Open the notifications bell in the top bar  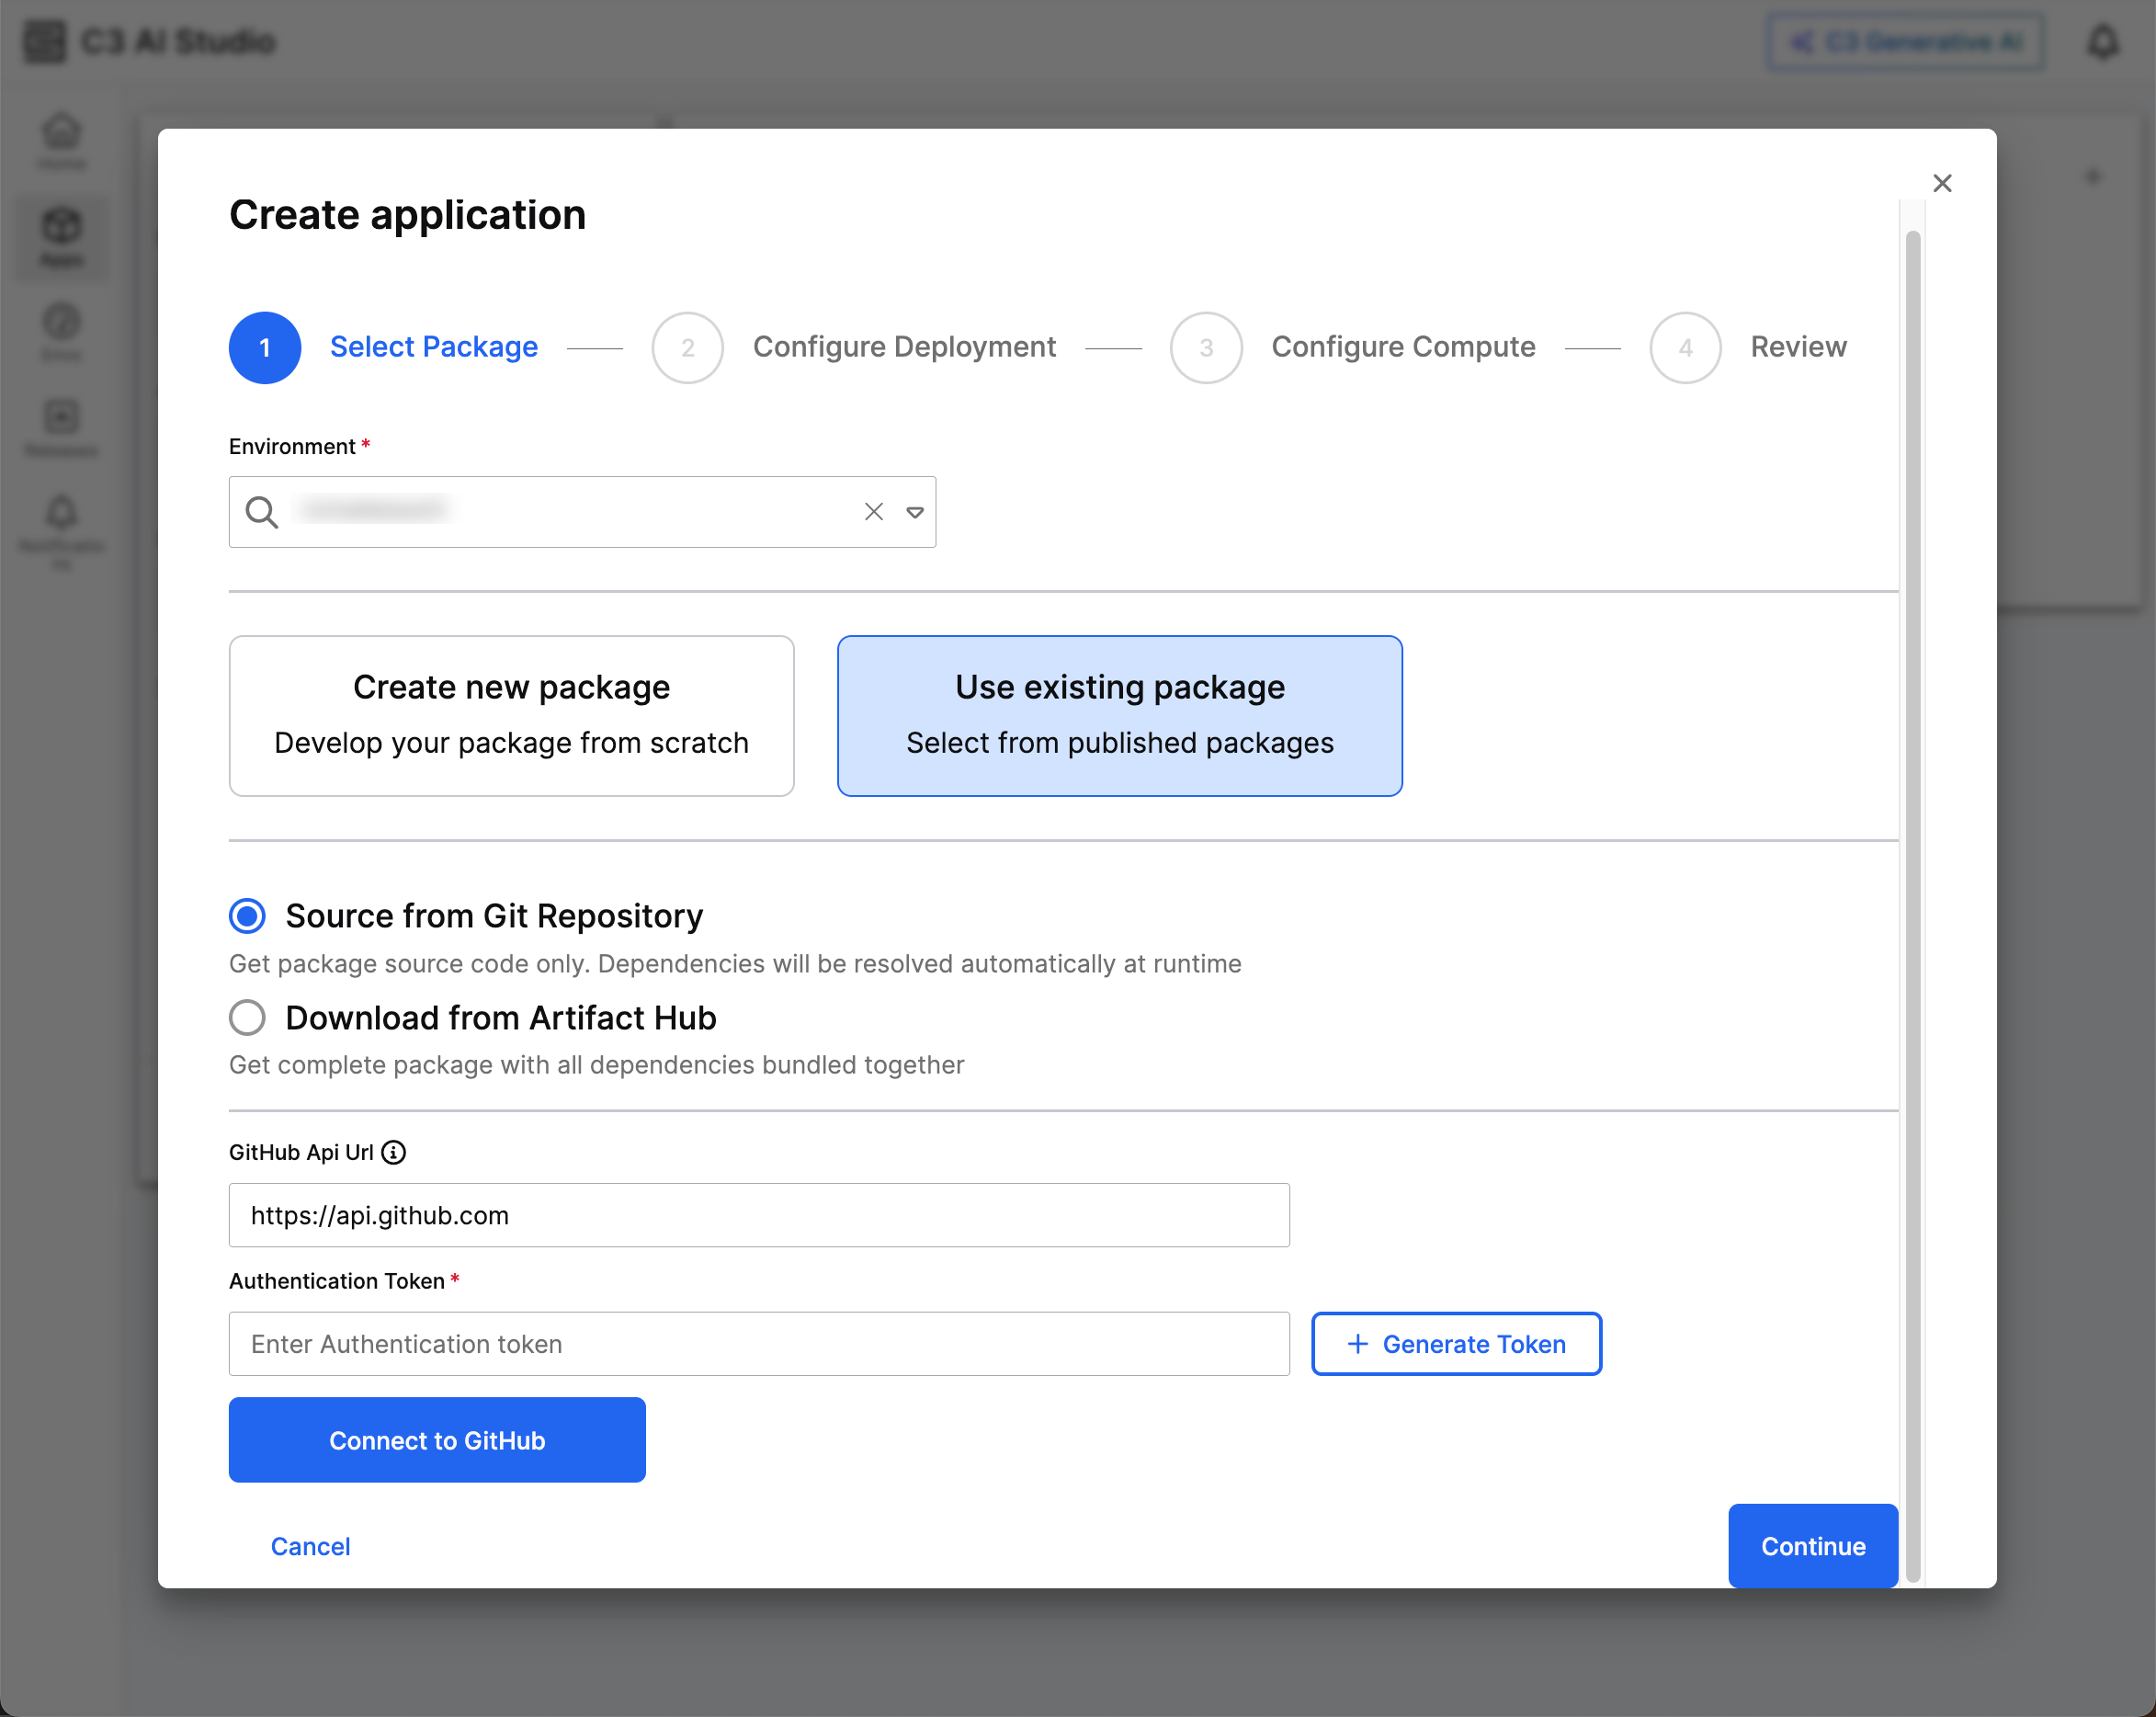coord(2102,42)
